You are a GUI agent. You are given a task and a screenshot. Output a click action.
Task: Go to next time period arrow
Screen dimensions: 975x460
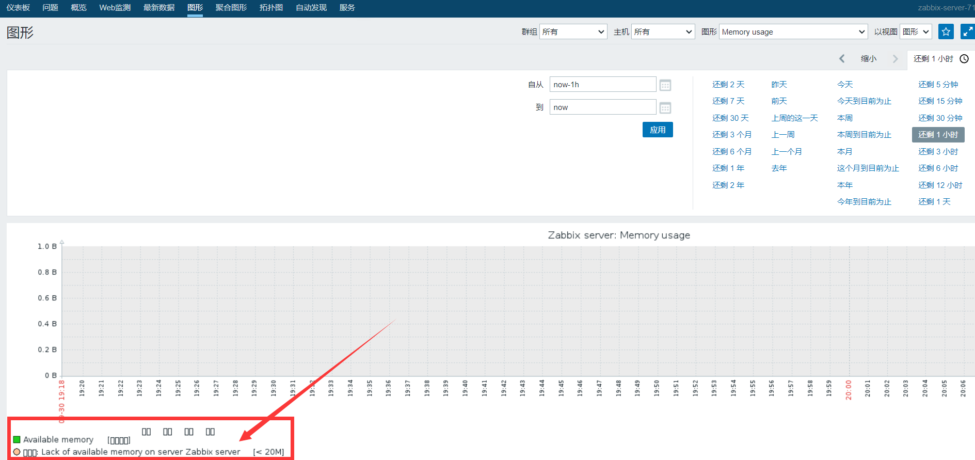pos(896,59)
